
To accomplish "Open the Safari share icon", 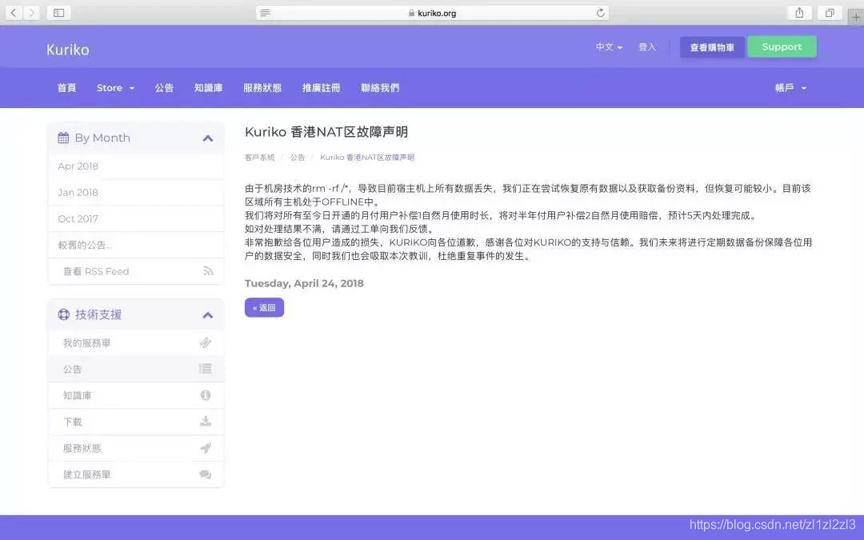I will [x=799, y=13].
